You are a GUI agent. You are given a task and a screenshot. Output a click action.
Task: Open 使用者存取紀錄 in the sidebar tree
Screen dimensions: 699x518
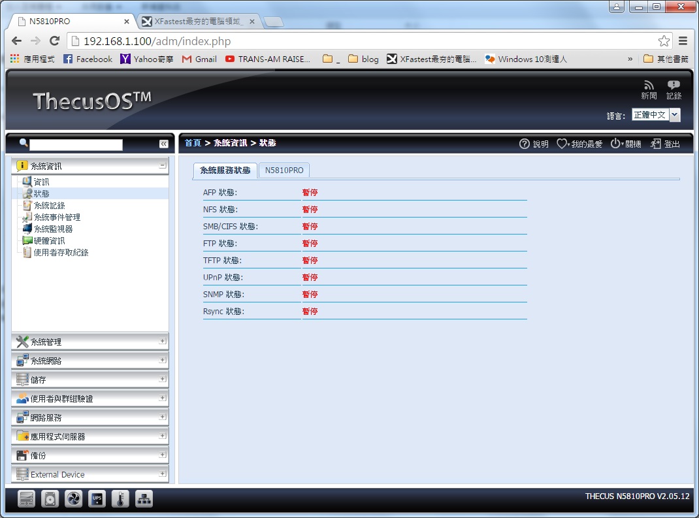tap(61, 252)
